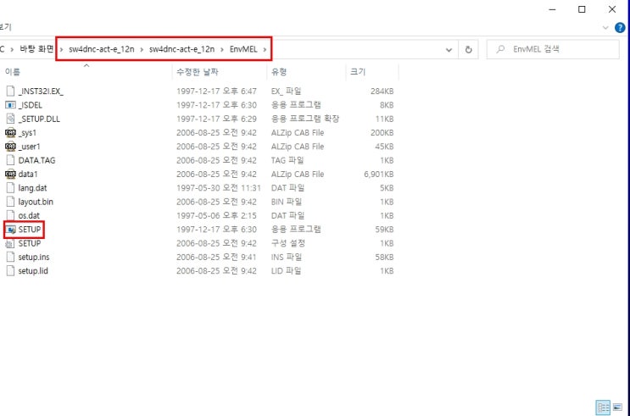Maximize the Explorer window
The image size is (630, 416).
coord(582,9)
